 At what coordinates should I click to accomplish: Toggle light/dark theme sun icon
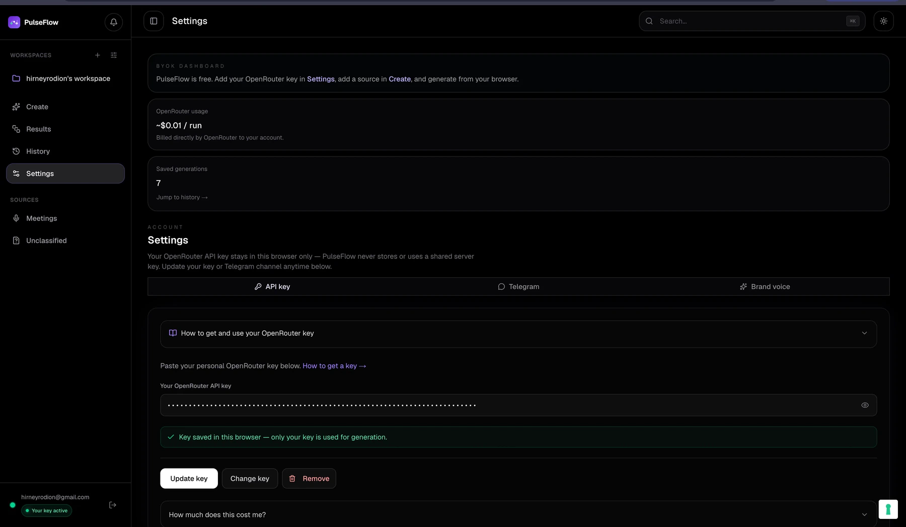(883, 21)
